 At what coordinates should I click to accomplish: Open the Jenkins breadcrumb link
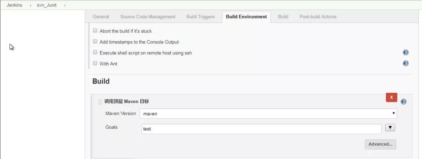click(x=14, y=5)
